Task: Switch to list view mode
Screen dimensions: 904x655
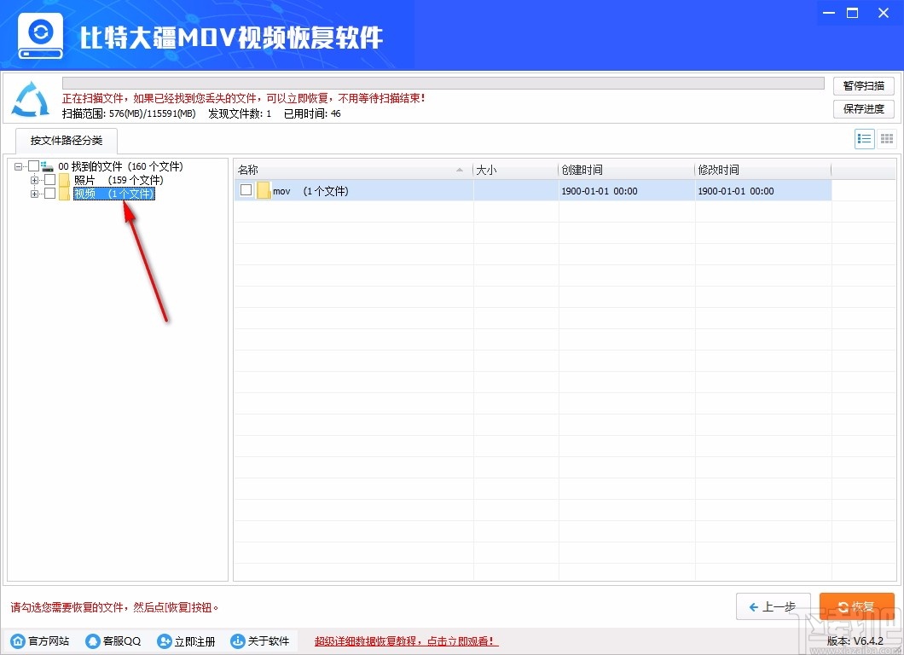Action: tap(864, 138)
